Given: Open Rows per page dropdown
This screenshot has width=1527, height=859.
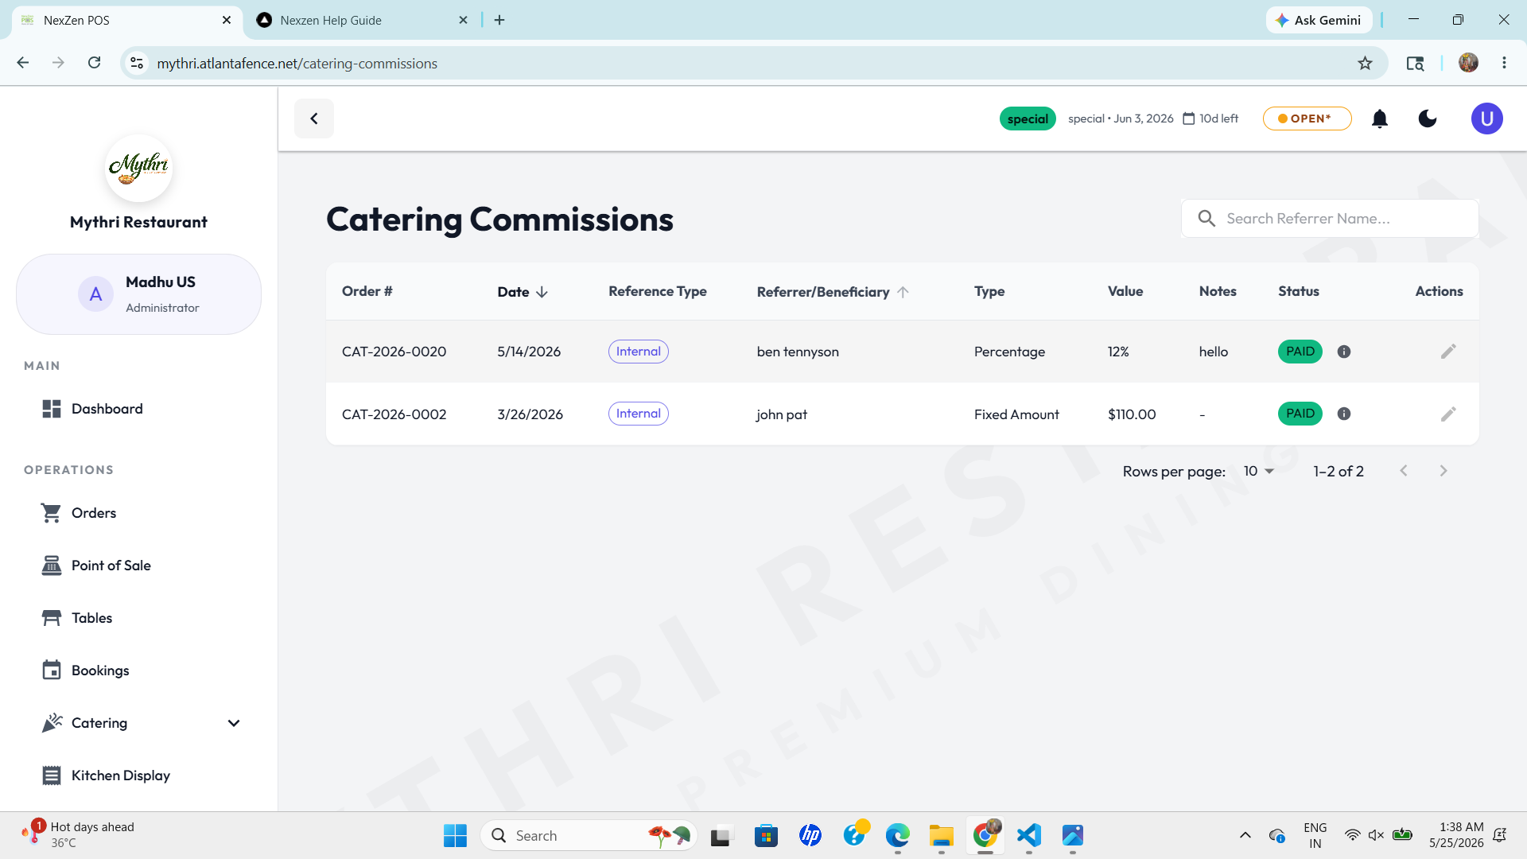Looking at the screenshot, I should [1258, 471].
